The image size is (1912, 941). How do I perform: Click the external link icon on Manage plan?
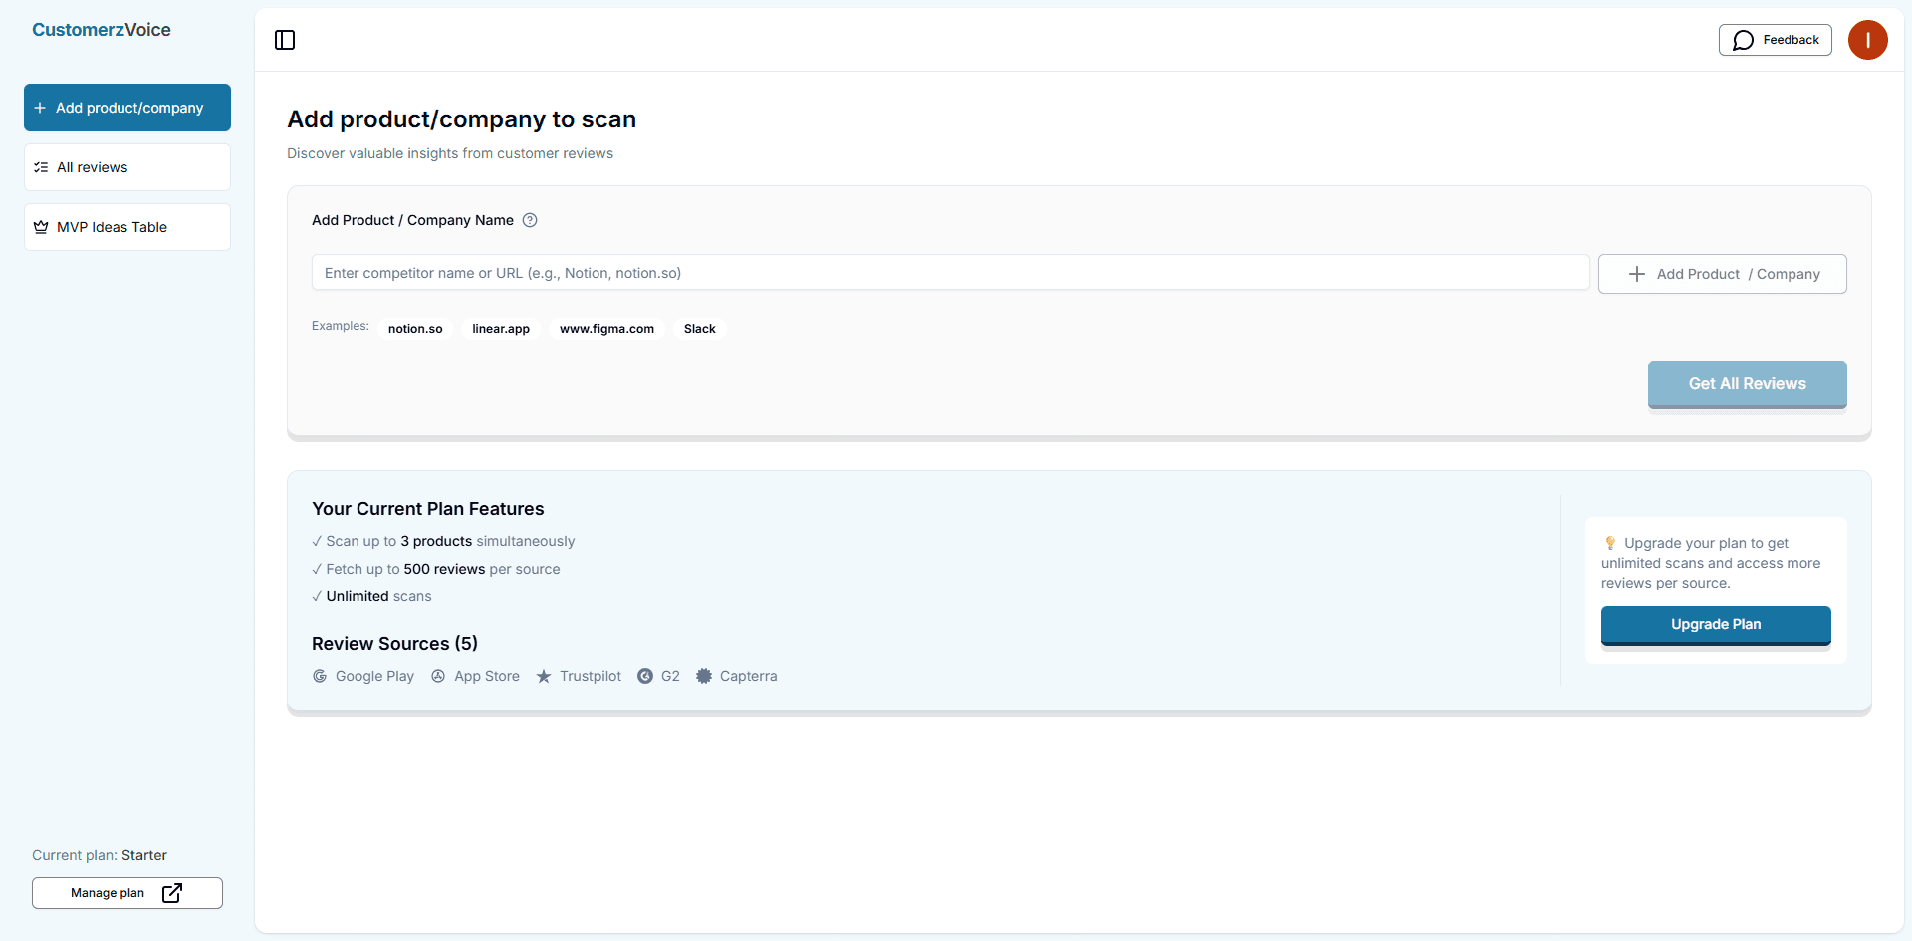coord(171,893)
